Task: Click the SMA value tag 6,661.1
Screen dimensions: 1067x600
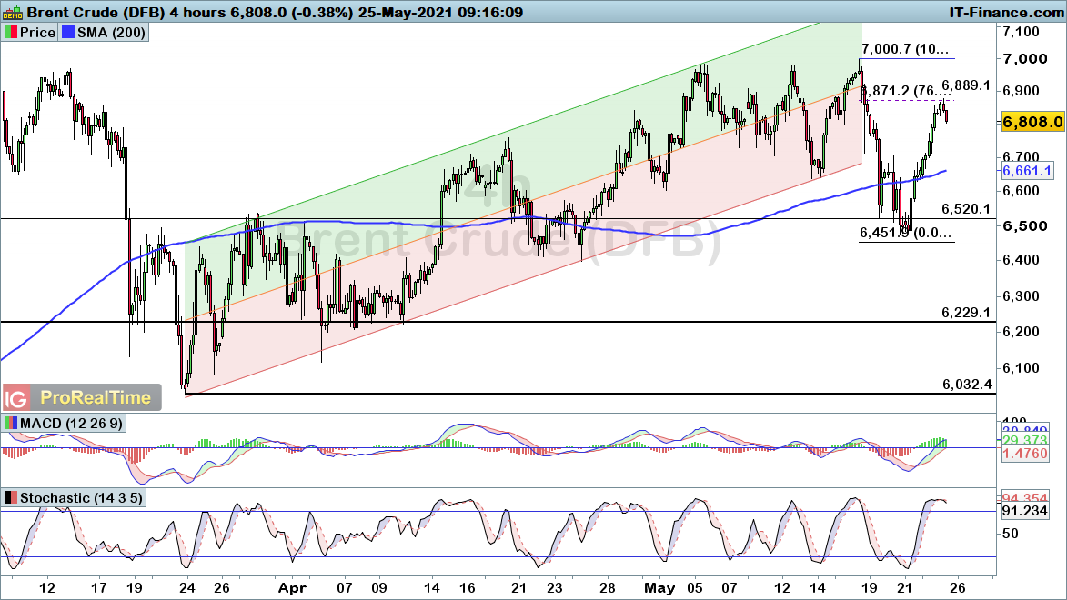Action: tap(1025, 171)
